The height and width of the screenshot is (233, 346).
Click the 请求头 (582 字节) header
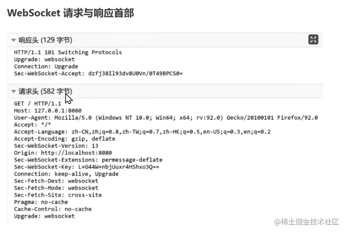pyautogui.click(x=45, y=92)
